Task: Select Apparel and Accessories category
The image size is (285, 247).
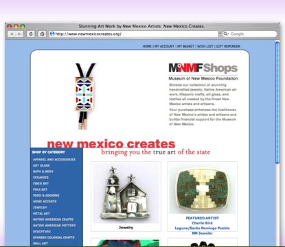Action: (54, 159)
